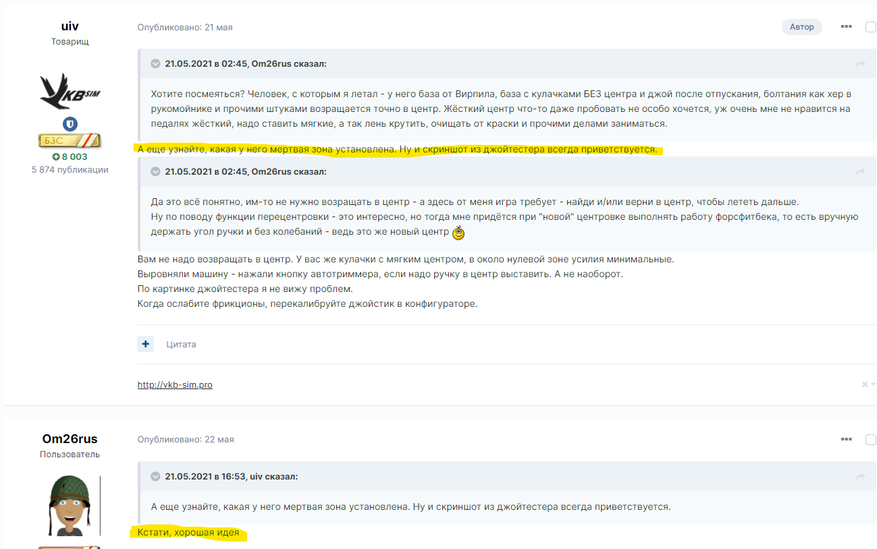Open post options menu for uiv's post
The image size is (877, 549).
pos(846,27)
